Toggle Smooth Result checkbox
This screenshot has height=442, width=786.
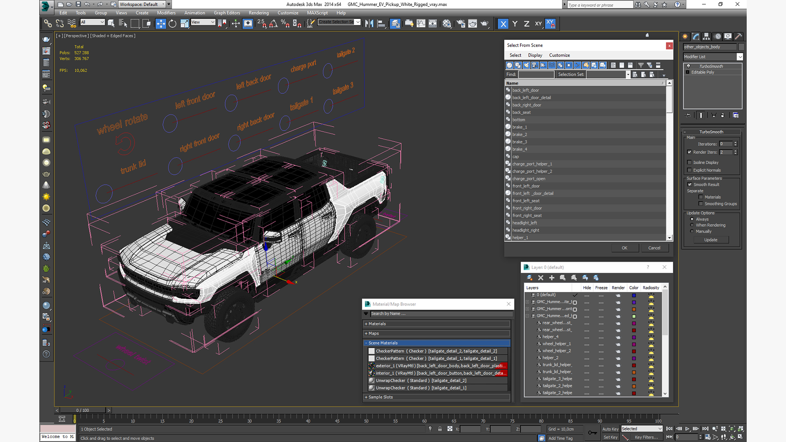(x=690, y=185)
